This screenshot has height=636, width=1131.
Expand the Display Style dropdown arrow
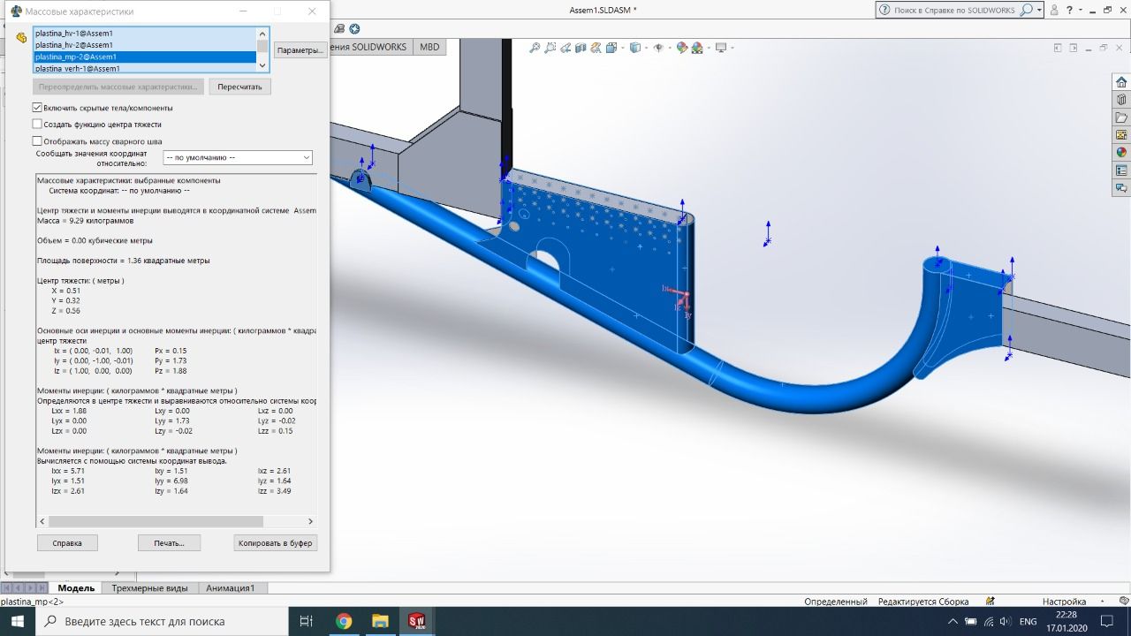tap(644, 48)
